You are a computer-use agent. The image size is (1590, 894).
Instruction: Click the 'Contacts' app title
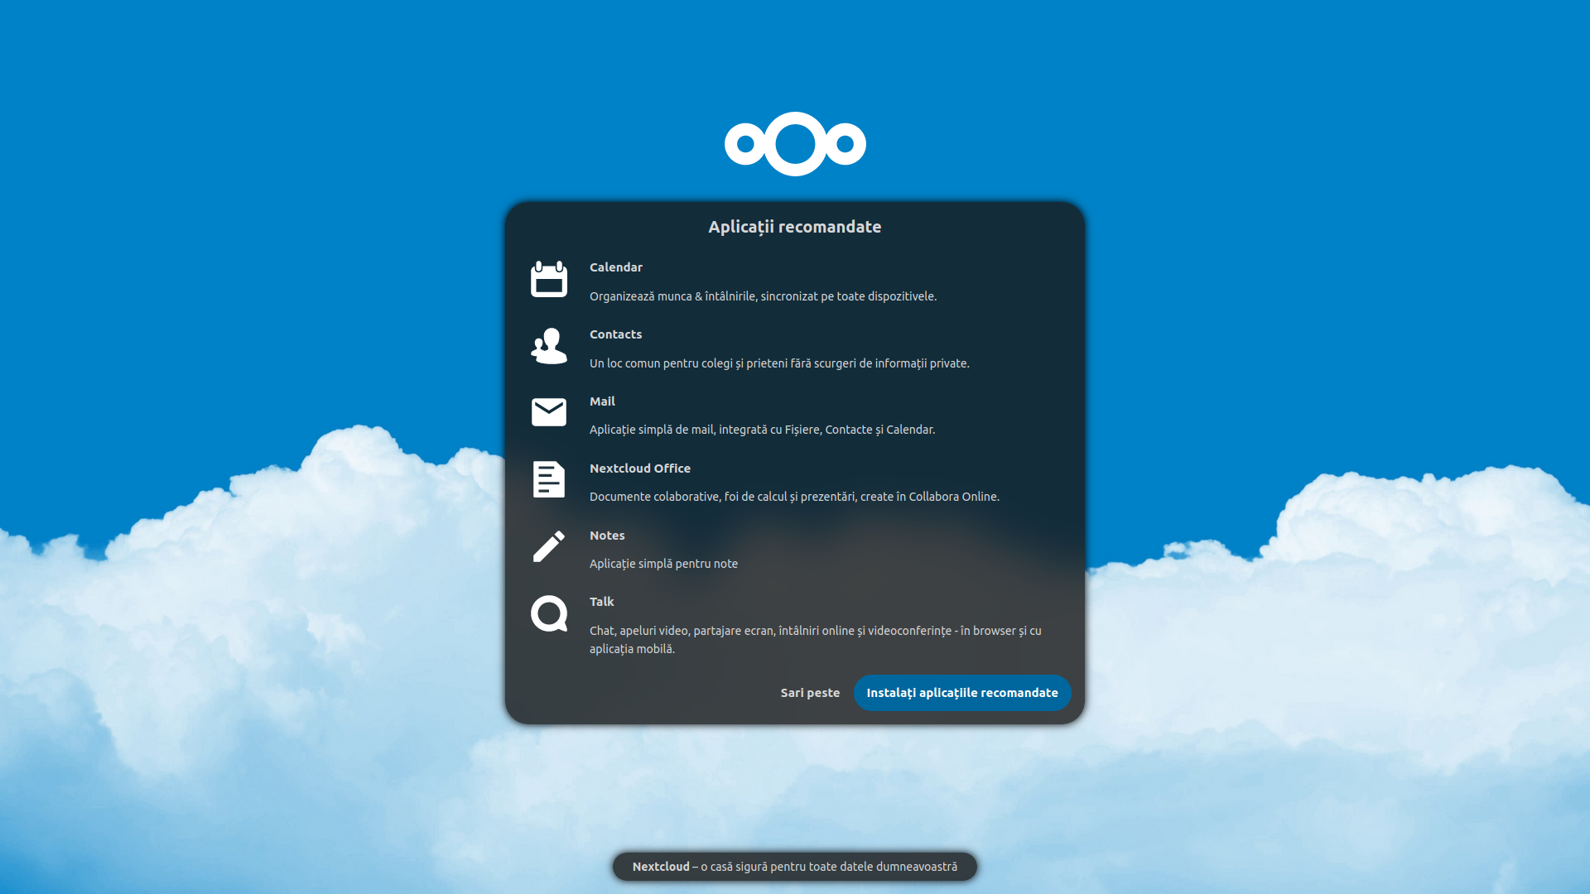coord(615,334)
